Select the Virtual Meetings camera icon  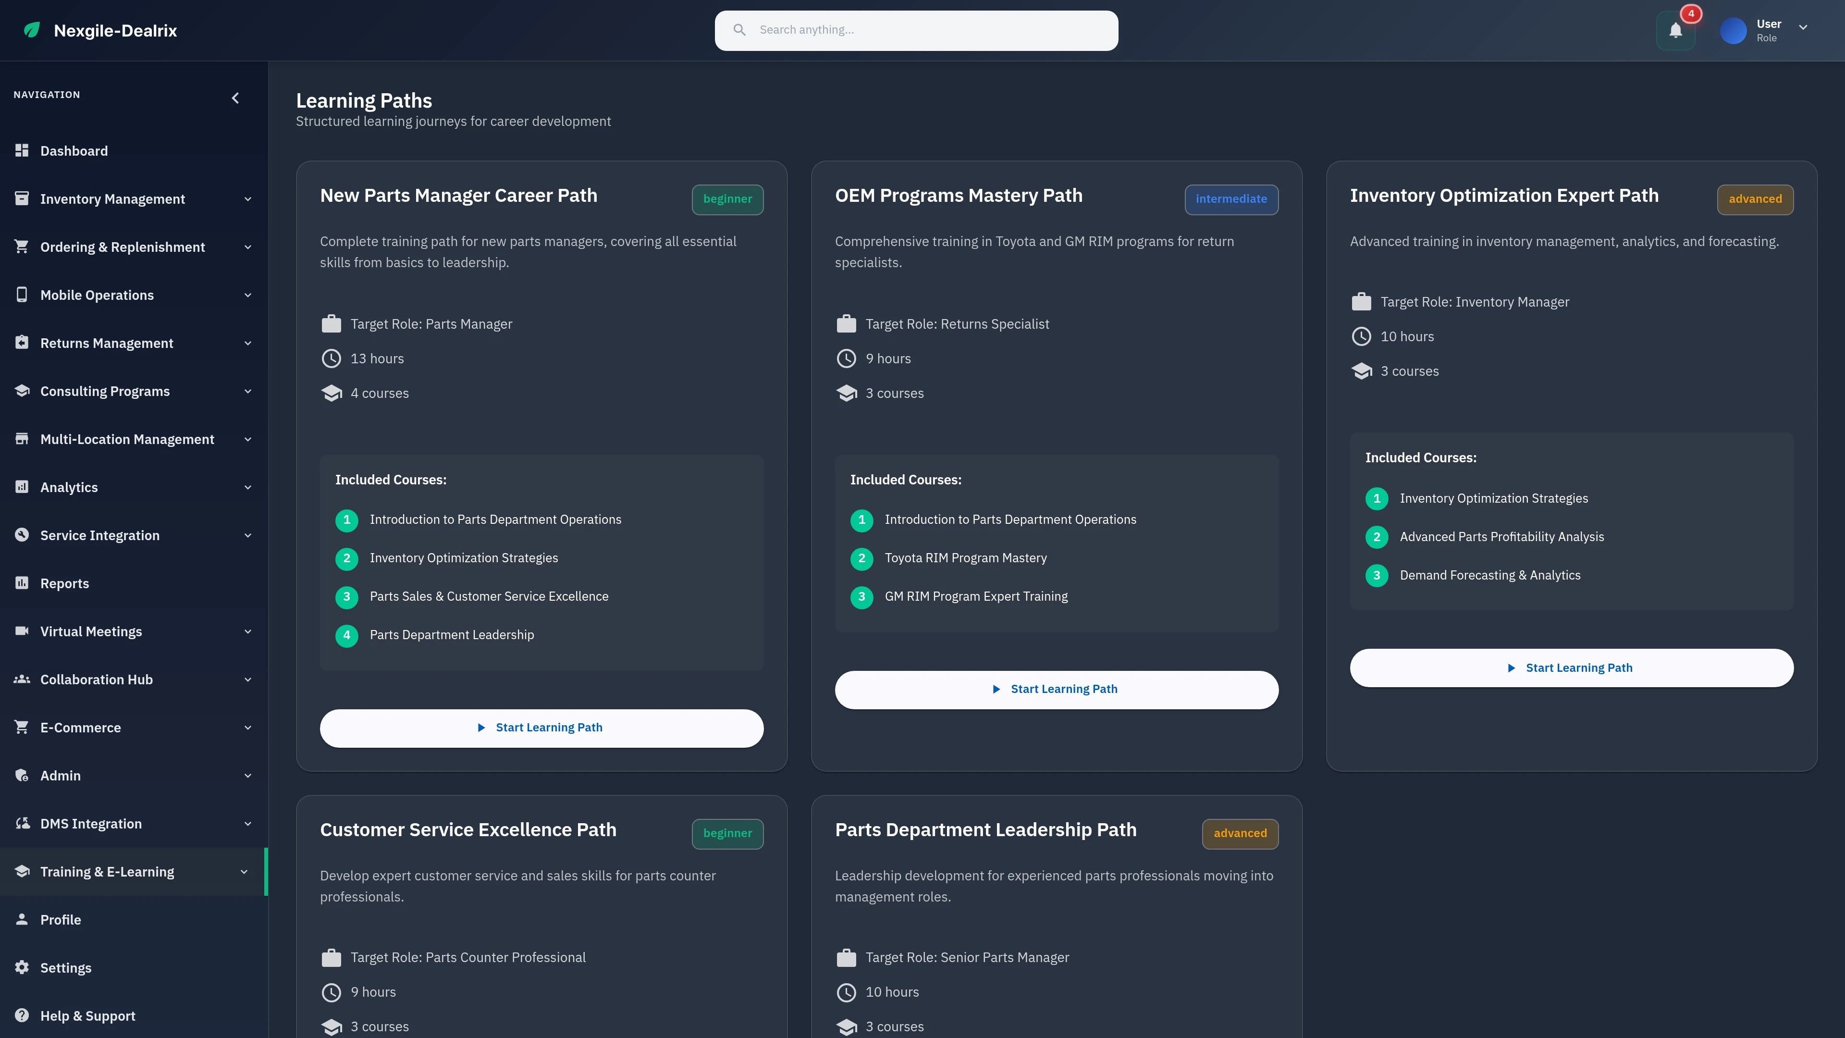pos(22,631)
